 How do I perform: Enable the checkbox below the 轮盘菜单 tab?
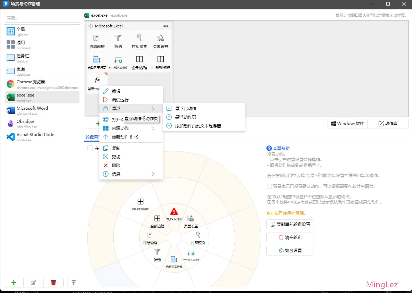point(90,148)
